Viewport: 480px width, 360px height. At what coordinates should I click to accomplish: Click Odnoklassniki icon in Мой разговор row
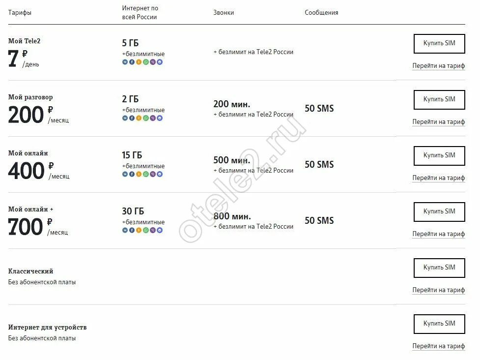[x=139, y=118]
